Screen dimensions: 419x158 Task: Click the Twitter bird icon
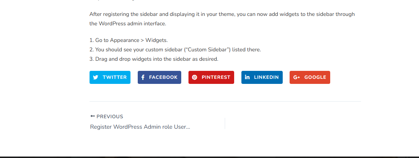click(x=96, y=77)
